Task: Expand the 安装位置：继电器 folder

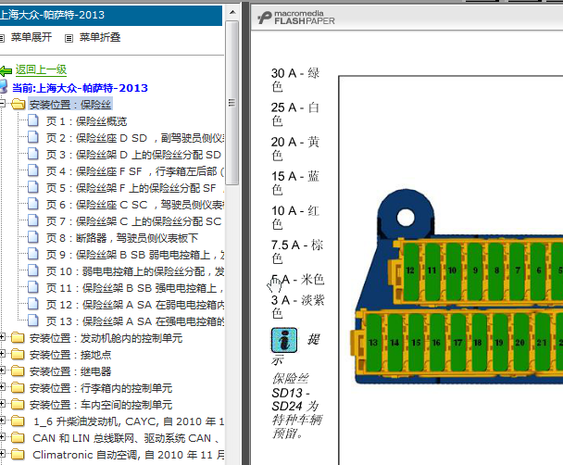Action: pyautogui.click(x=2, y=371)
